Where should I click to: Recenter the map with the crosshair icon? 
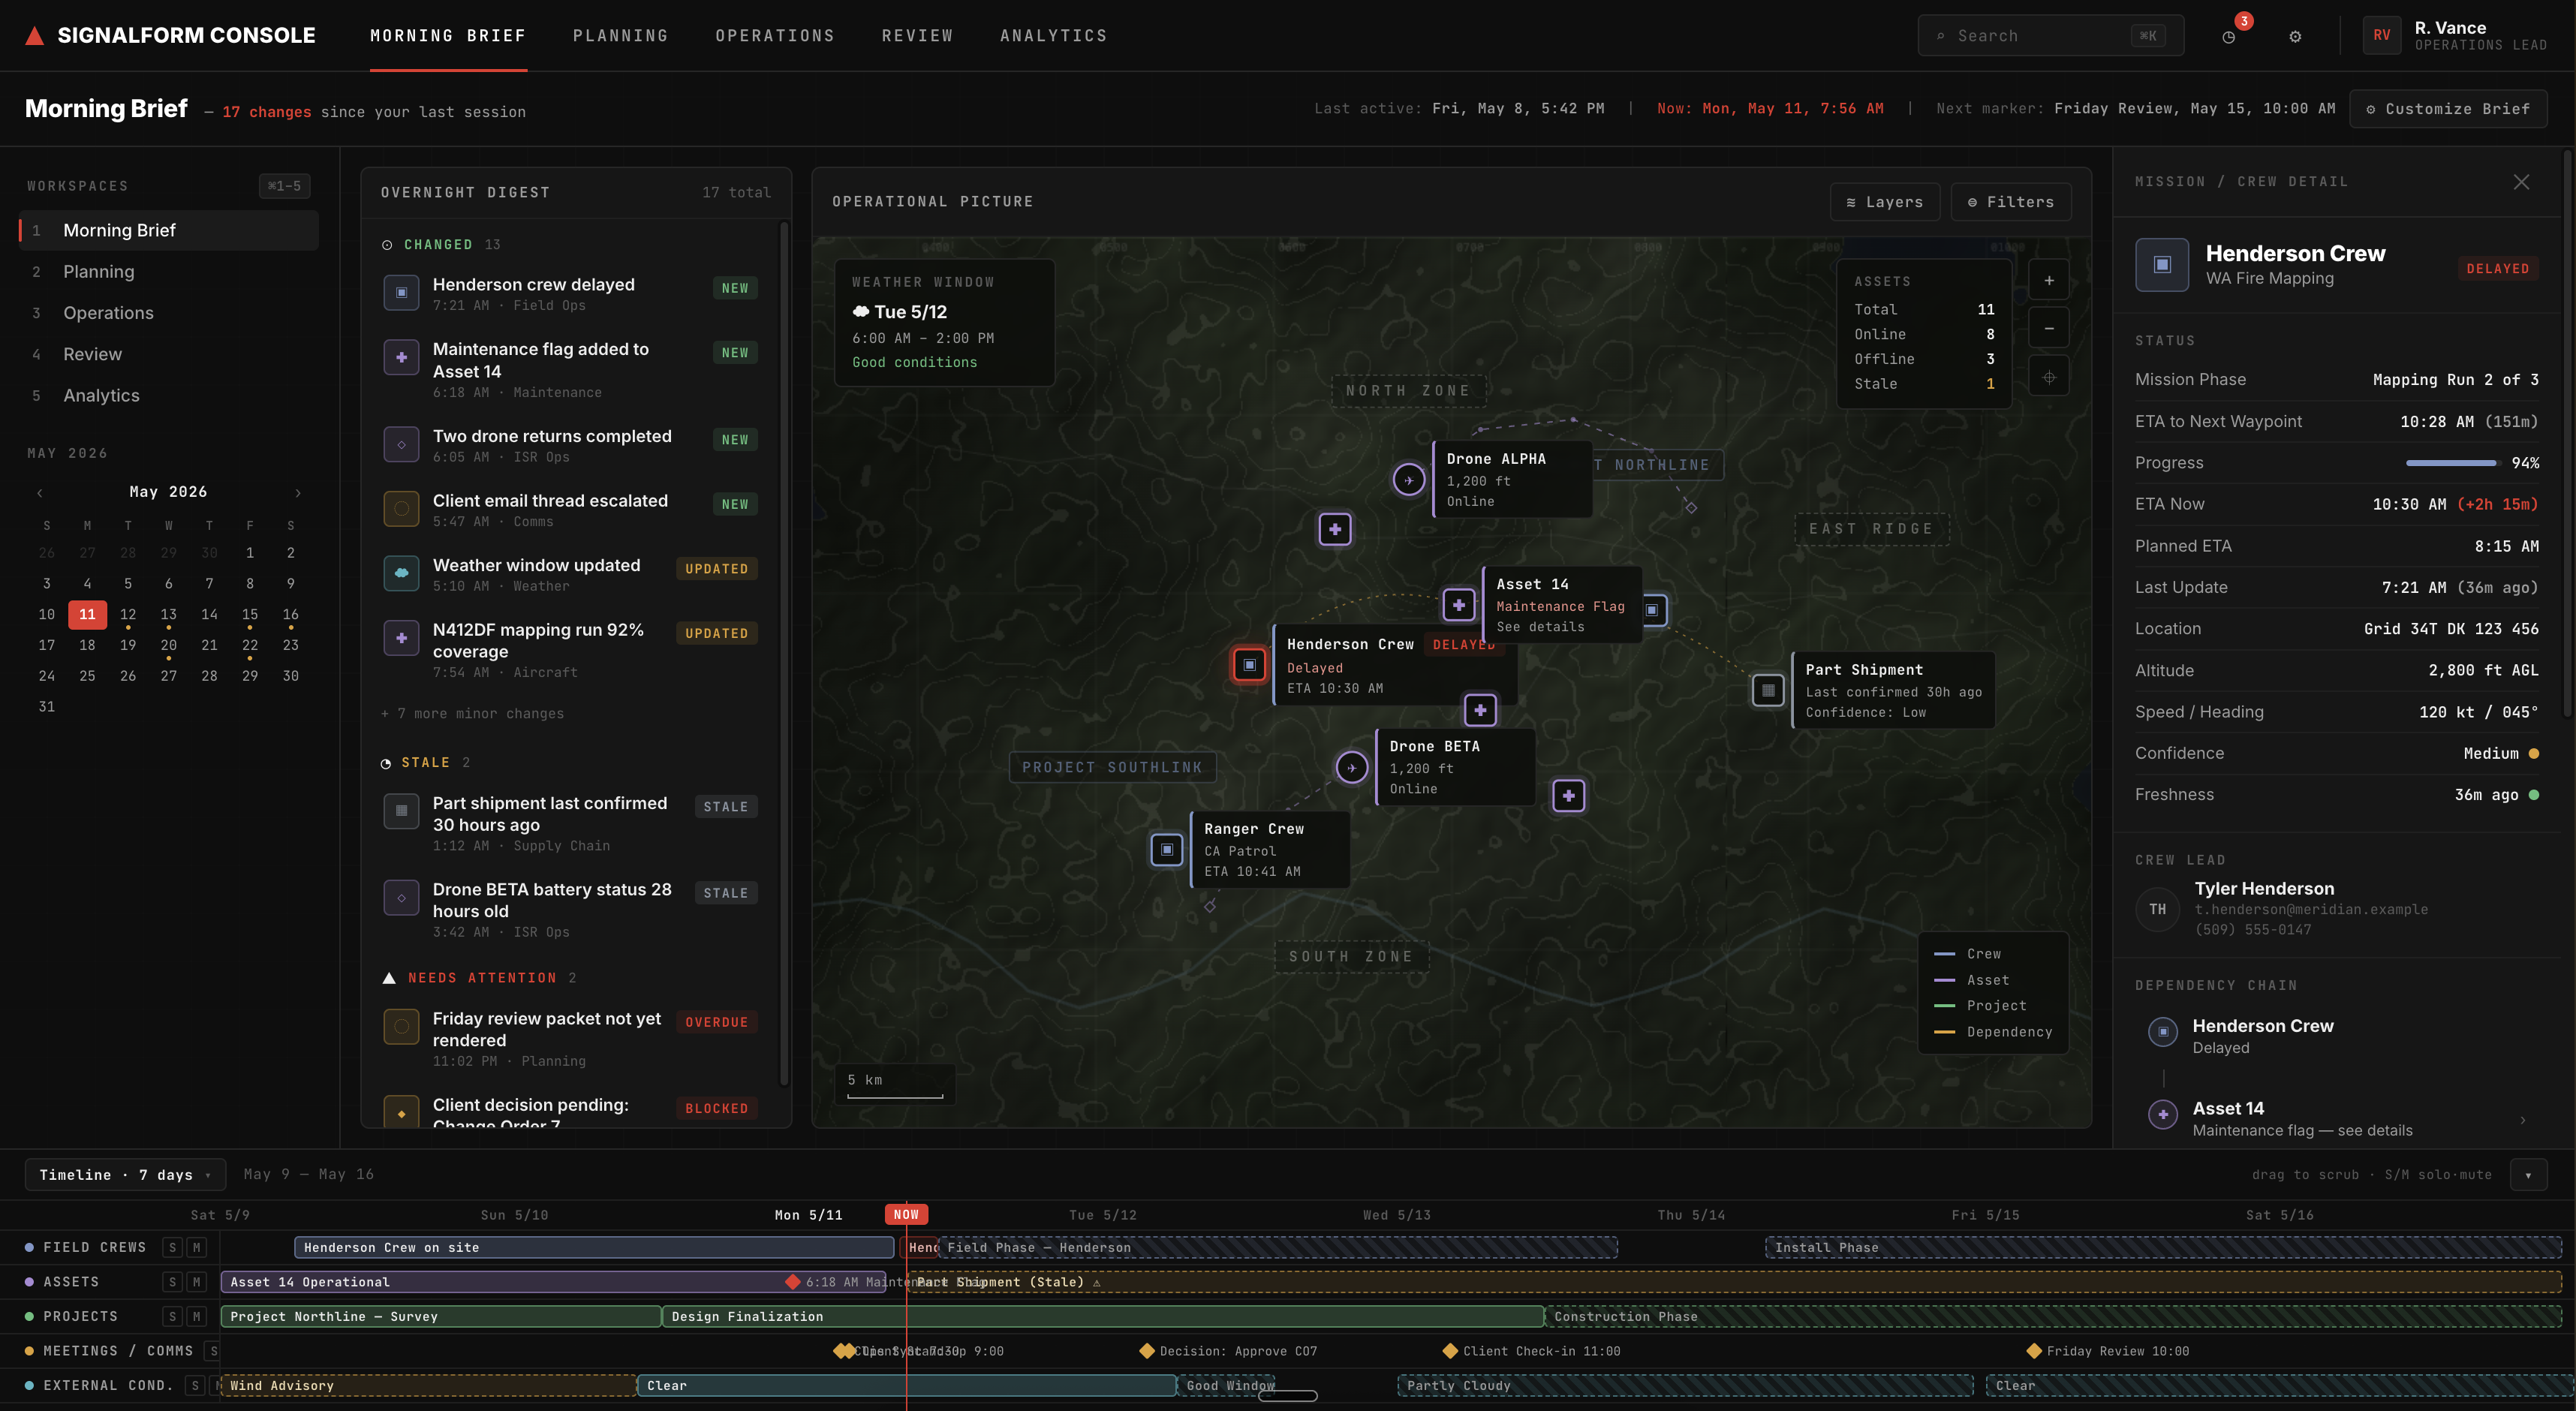coord(2049,377)
